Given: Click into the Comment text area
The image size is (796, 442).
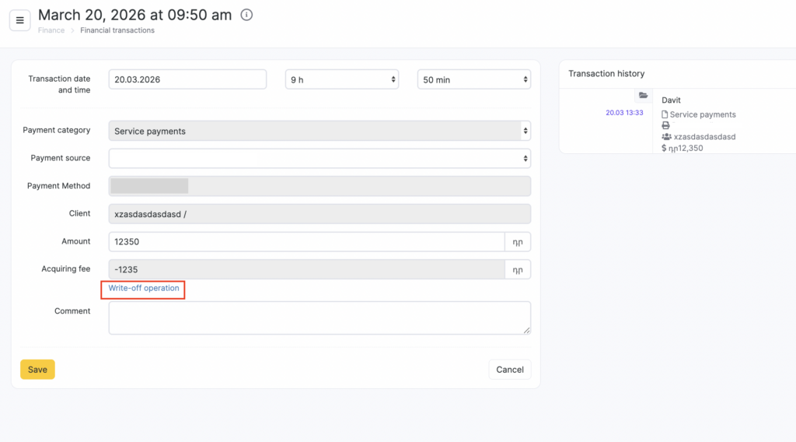Looking at the screenshot, I should 319,318.
